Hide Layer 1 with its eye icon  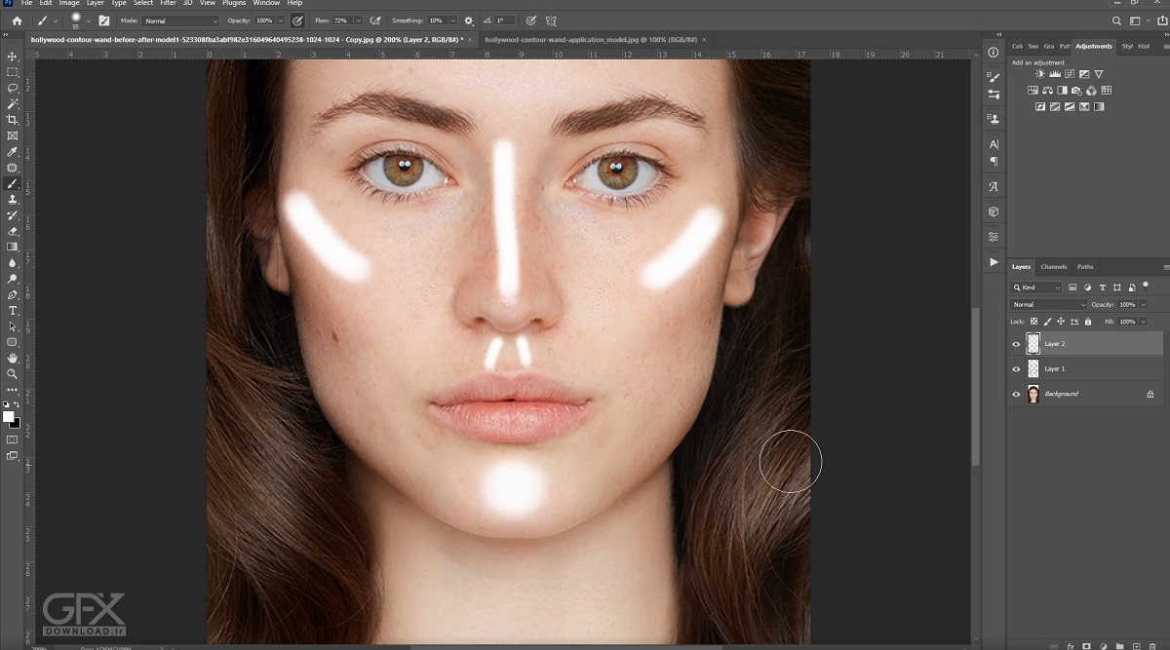tap(1016, 369)
